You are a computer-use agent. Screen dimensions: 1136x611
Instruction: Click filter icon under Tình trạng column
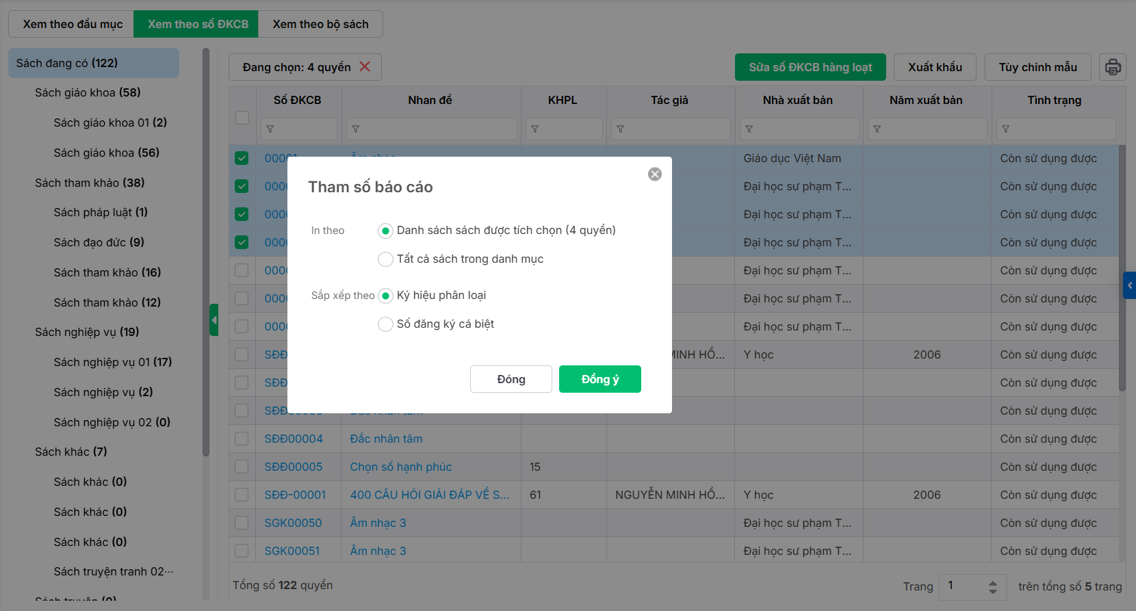coord(1005,129)
